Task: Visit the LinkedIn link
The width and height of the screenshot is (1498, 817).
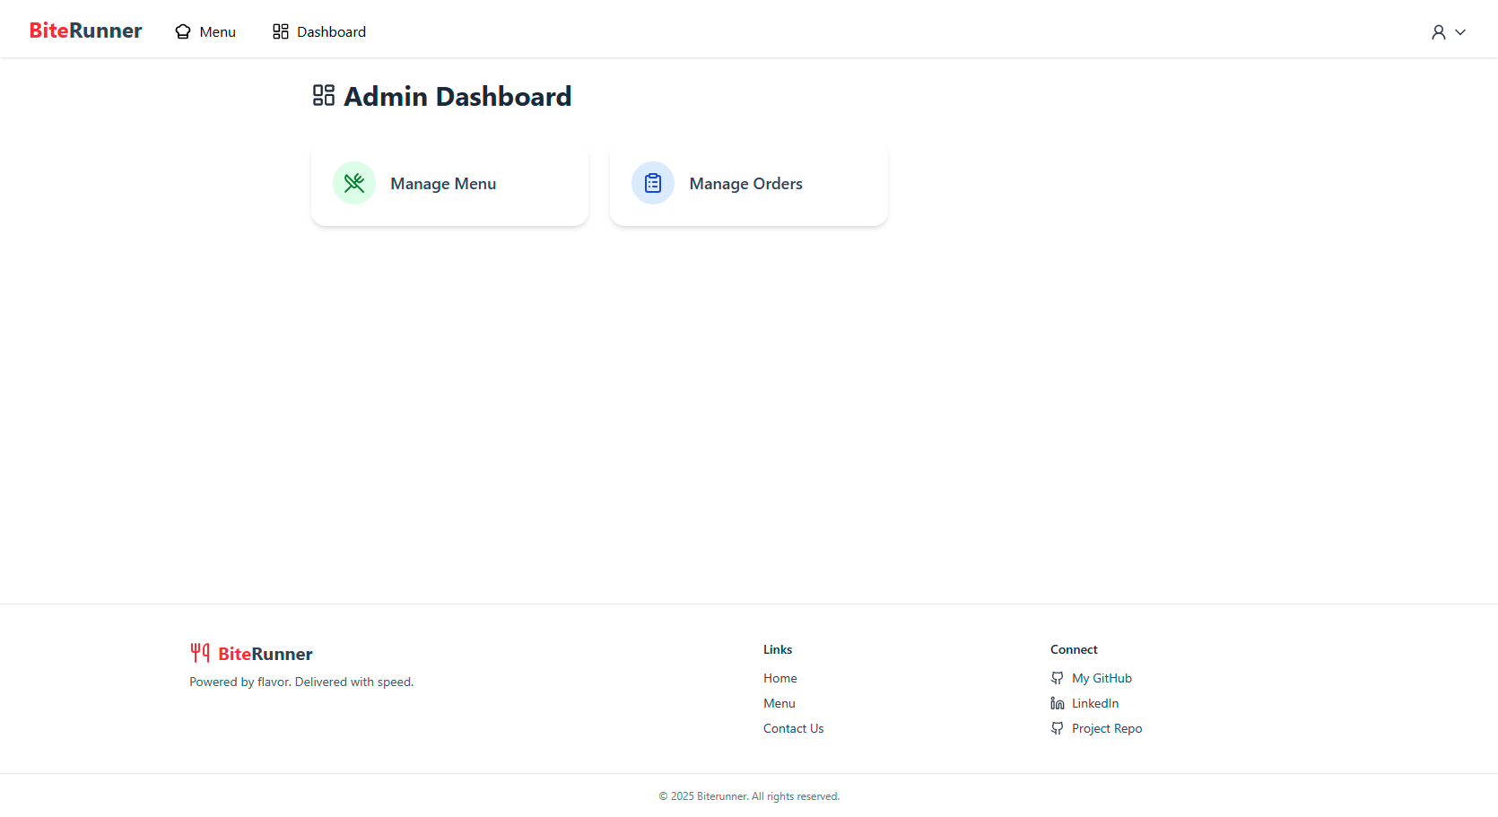Action: pos(1095,703)
